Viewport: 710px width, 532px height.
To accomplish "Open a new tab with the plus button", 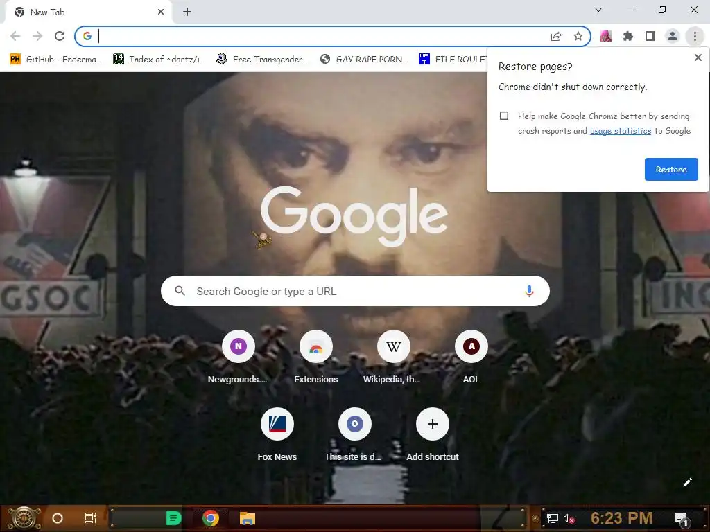I will pos(187,12).
